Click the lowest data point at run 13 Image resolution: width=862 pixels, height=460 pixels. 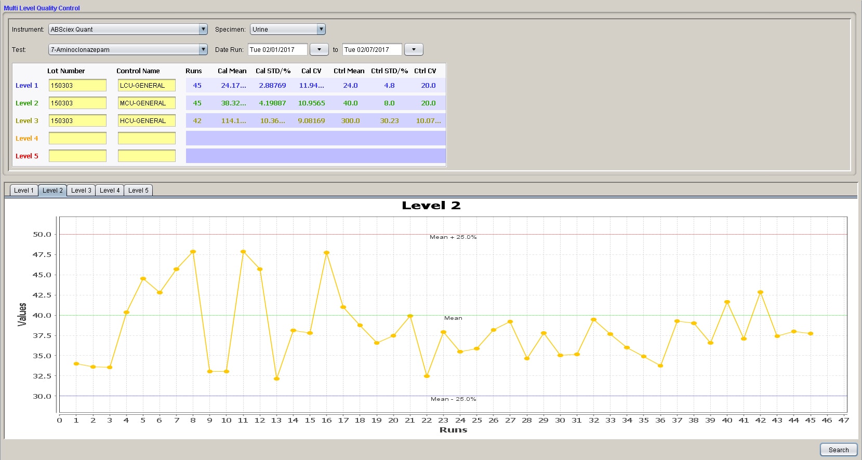tap(276, 379)
